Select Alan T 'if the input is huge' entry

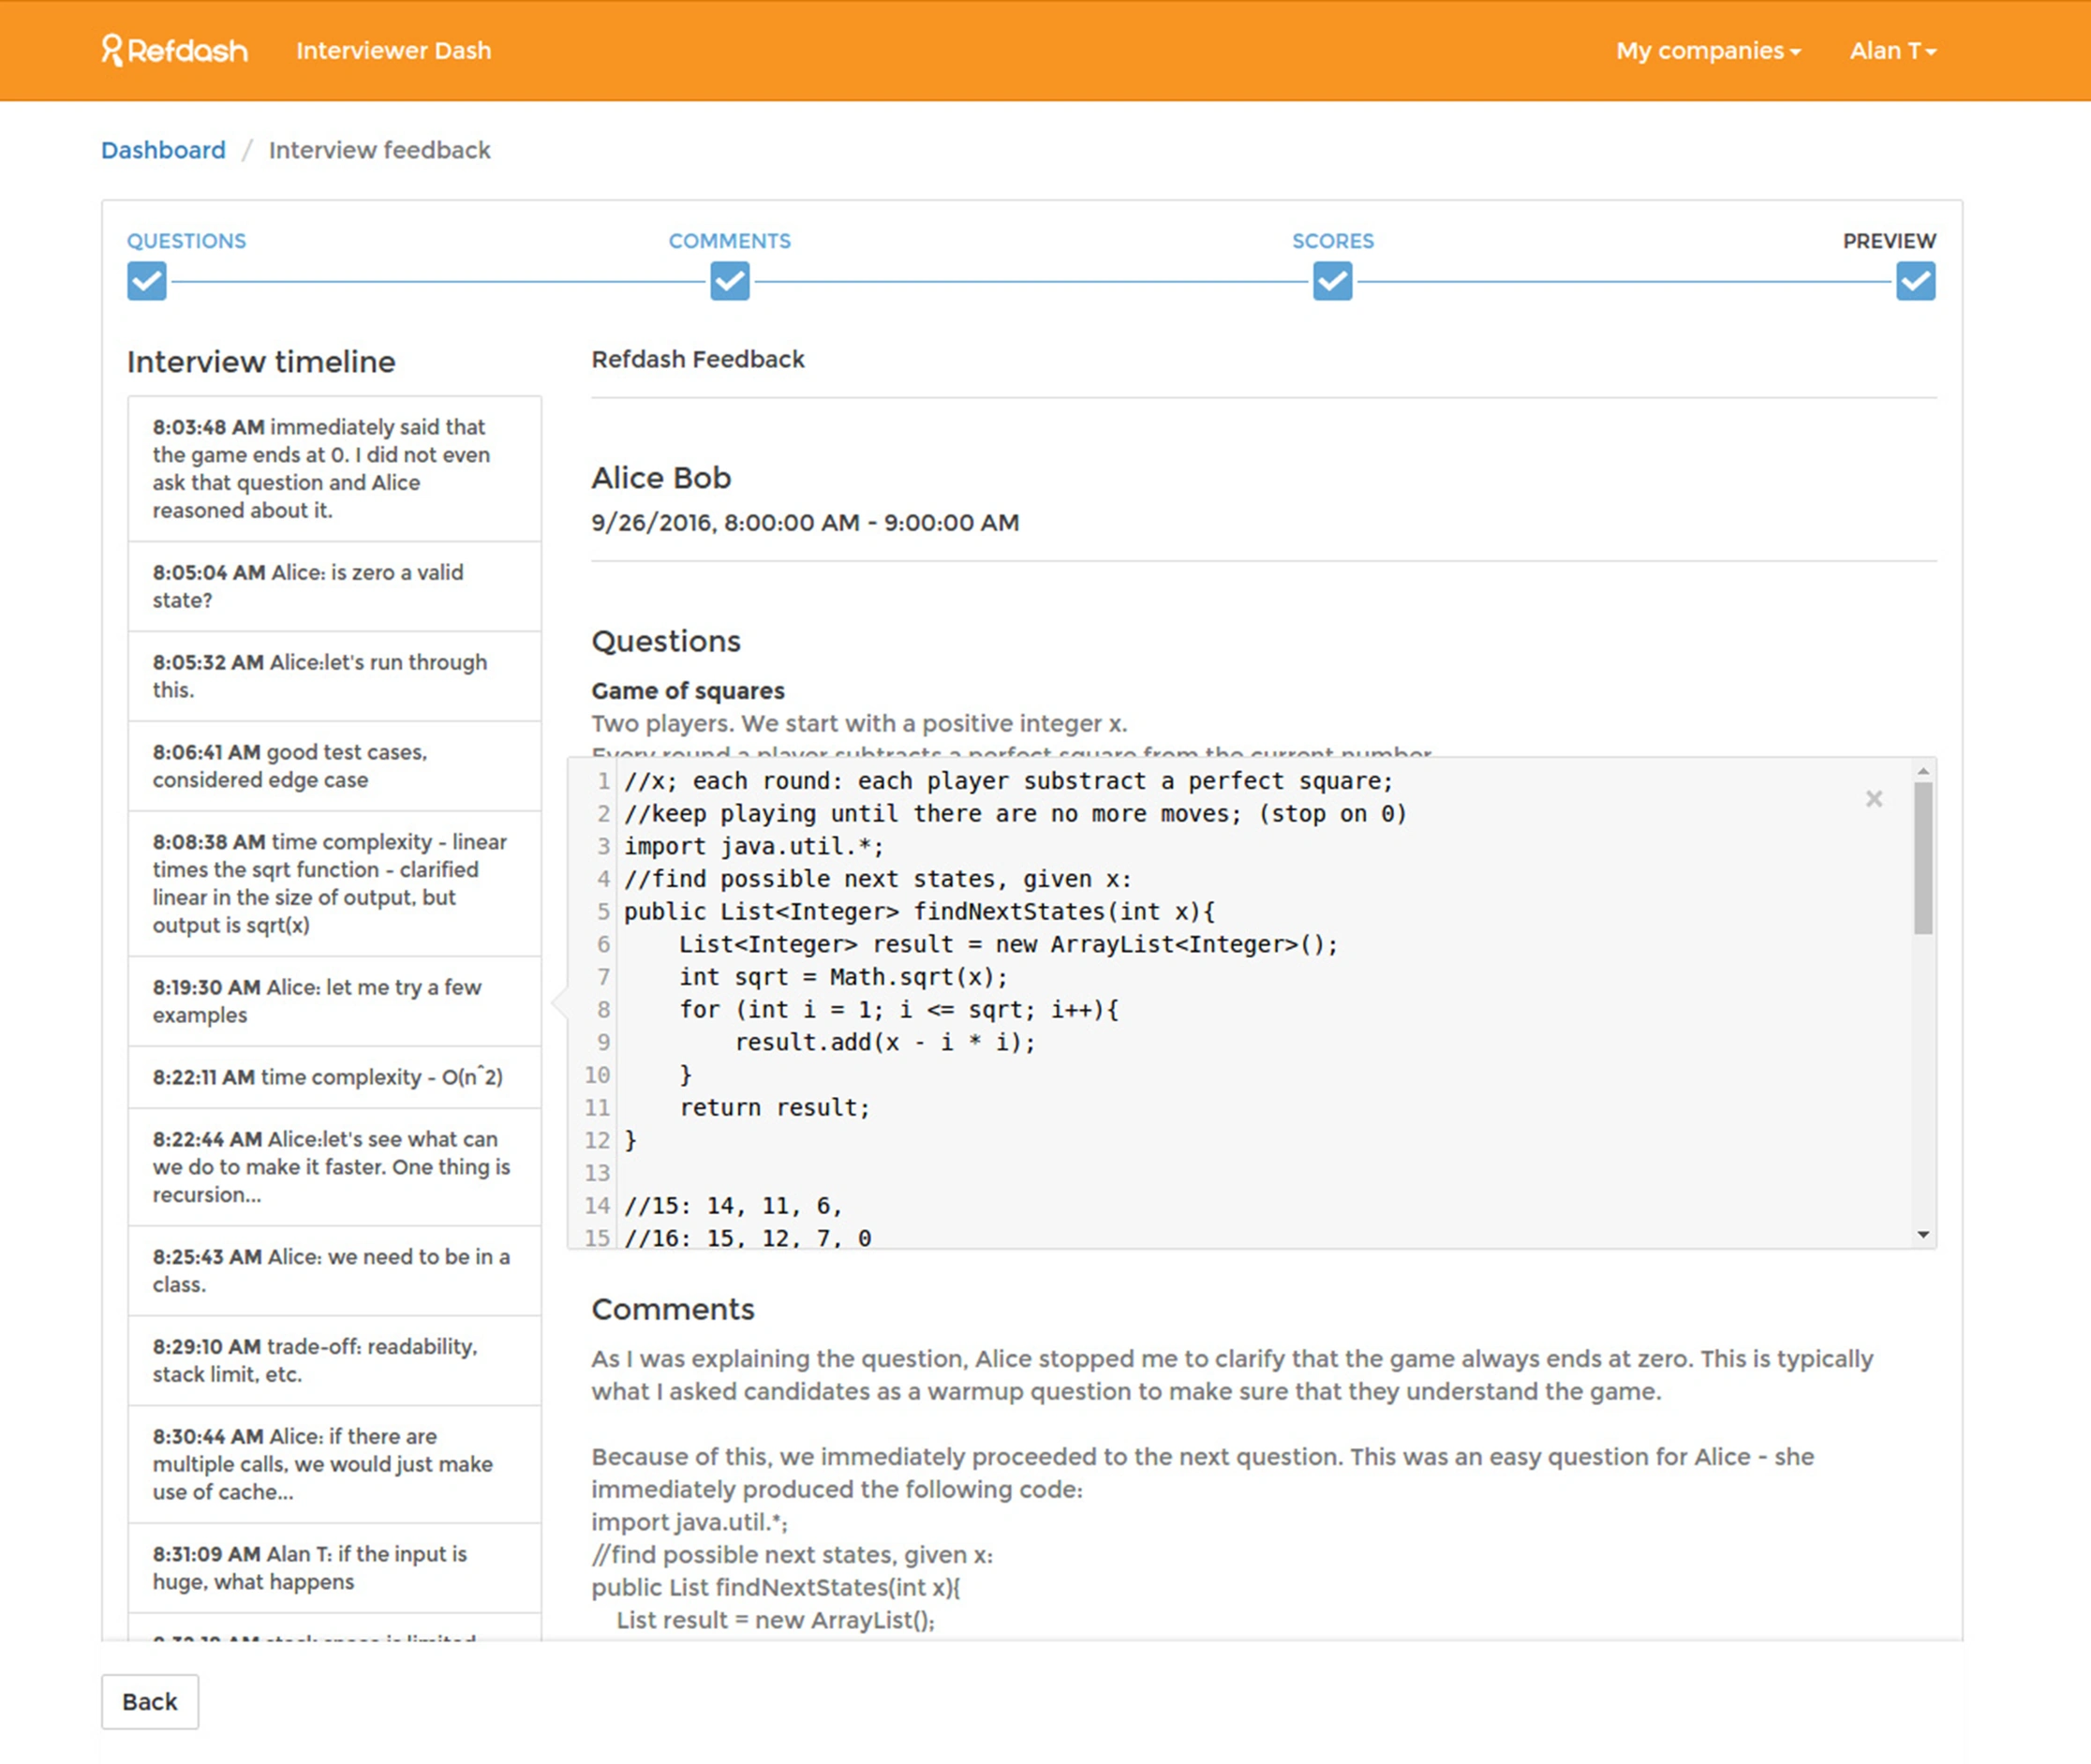[335, 1568]
